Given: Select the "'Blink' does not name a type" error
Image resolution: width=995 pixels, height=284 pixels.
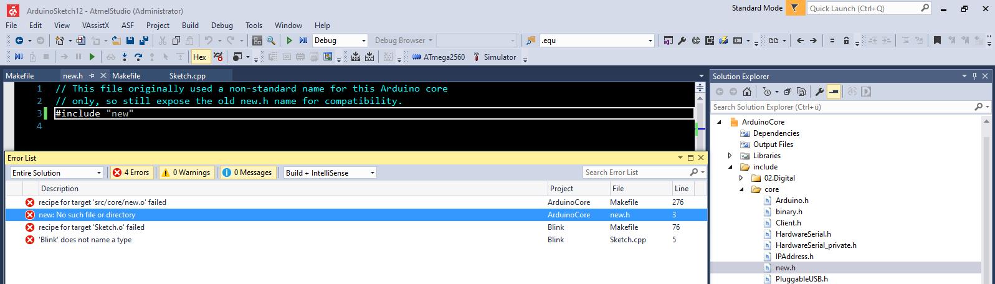Looking at the screenshot, I should pos(356,240).
